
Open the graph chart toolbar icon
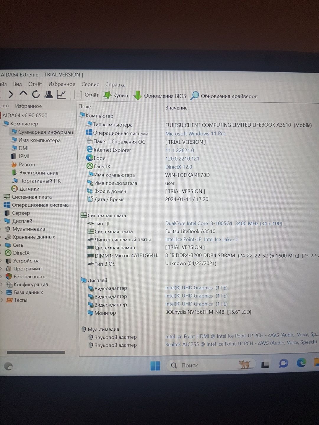point(61,94)
